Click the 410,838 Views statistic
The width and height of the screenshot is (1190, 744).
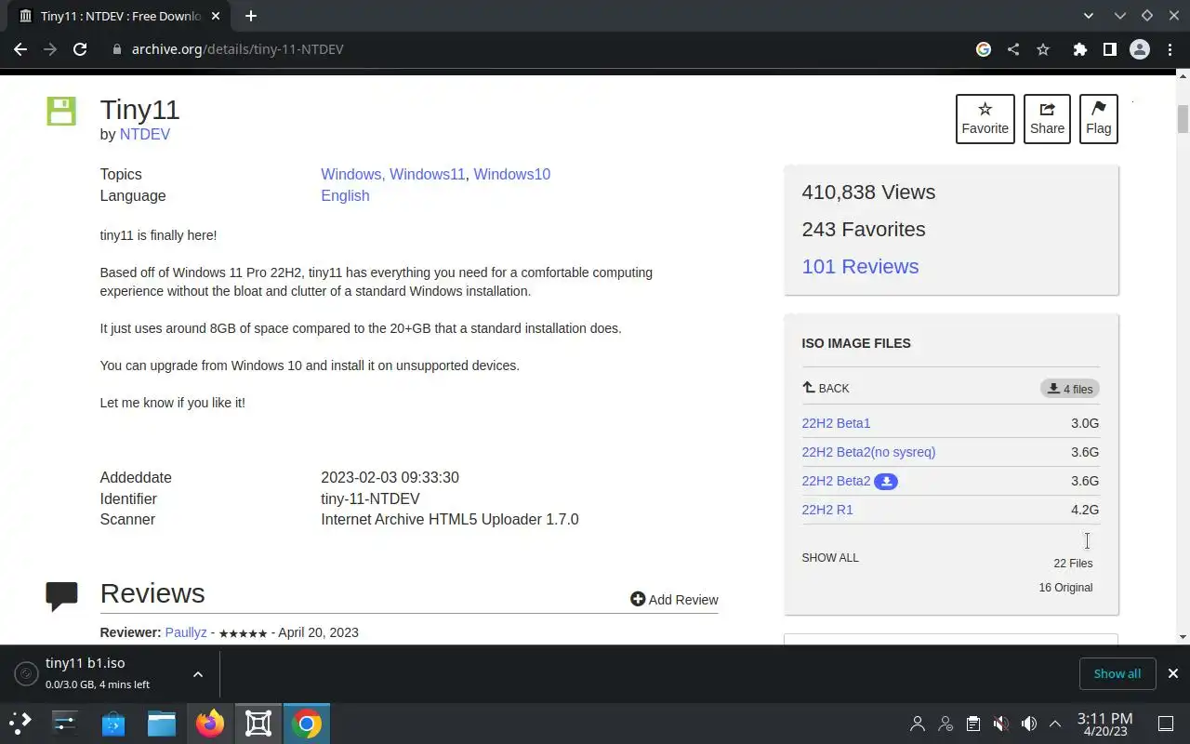coord(868,193)
